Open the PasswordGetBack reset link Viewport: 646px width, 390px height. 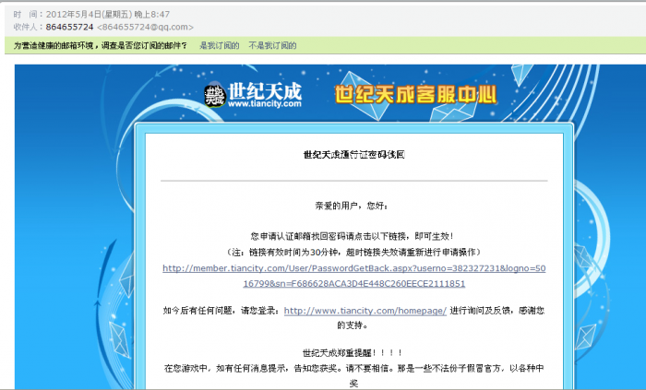pyautogui.click(x=353, y=276)
